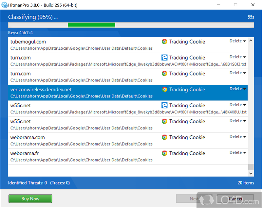Open Delete dropdown for verizonwireless.demdex.net
The image size is (262, 208).
pyautogui.click(x=238, y=89)
